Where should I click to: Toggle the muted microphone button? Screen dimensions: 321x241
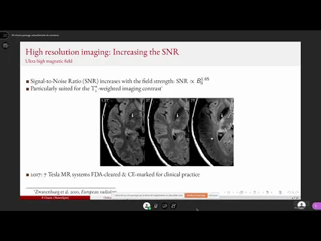pos(156,206)
